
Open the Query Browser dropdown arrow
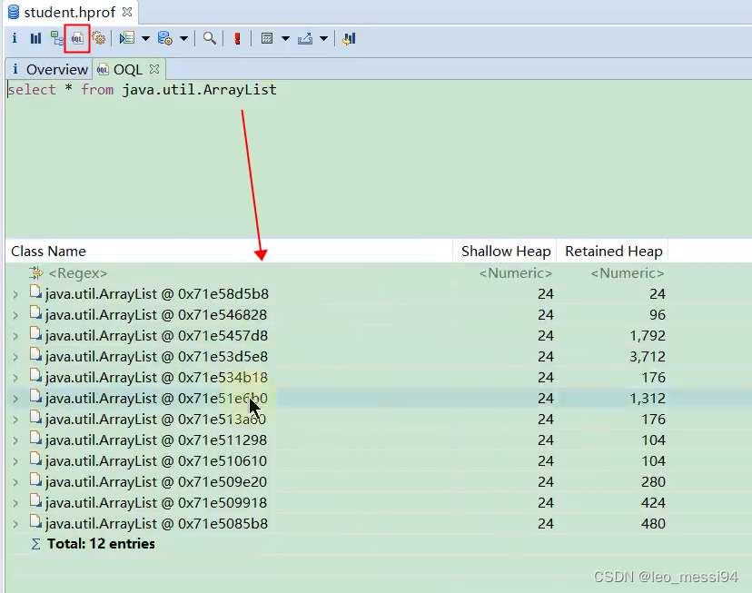tap(183, 38)
